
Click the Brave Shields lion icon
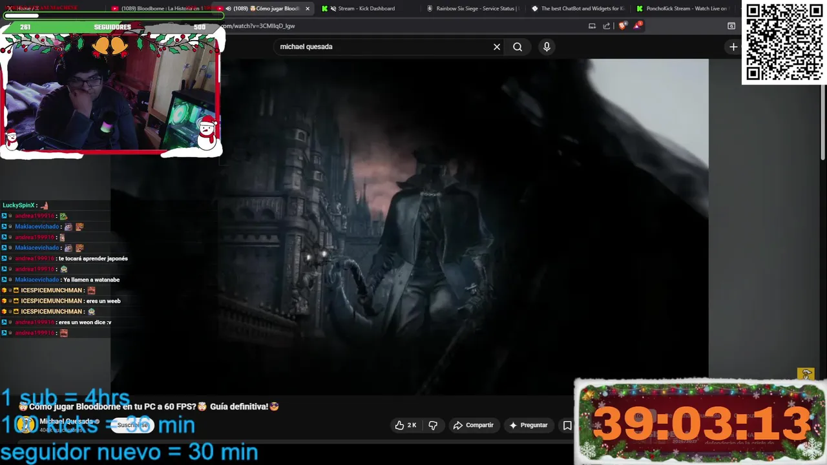click(623, 26)
